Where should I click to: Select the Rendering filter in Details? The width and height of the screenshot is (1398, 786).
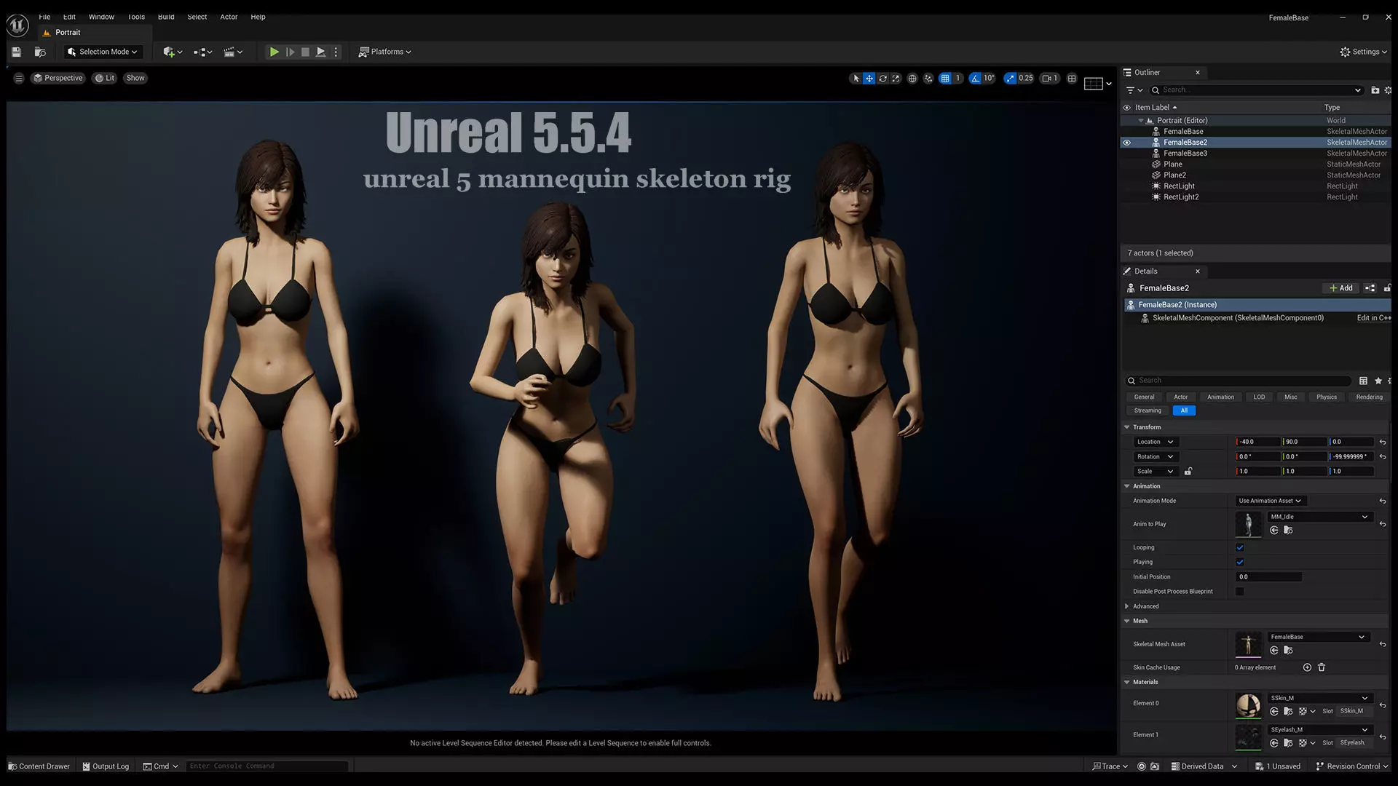tap(1369, 397)
